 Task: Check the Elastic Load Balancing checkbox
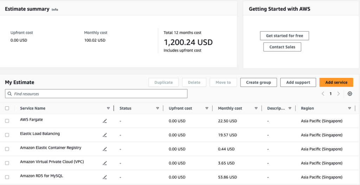tap(7, 135)
